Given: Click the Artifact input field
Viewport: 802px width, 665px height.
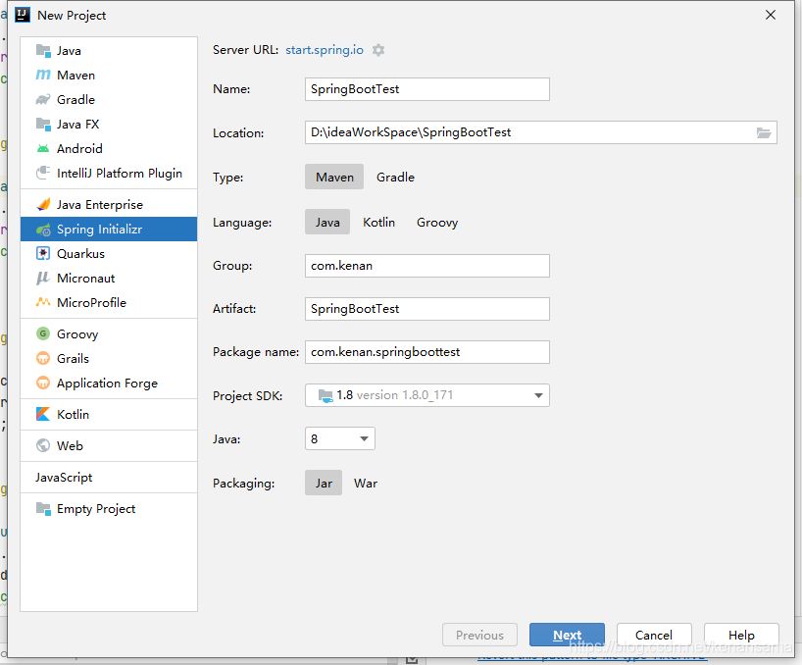Looking at the screenshot, I should click(x=427, y=309).
